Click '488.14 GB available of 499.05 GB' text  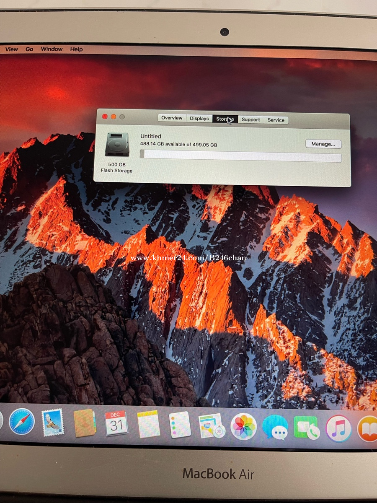[179, 145]
